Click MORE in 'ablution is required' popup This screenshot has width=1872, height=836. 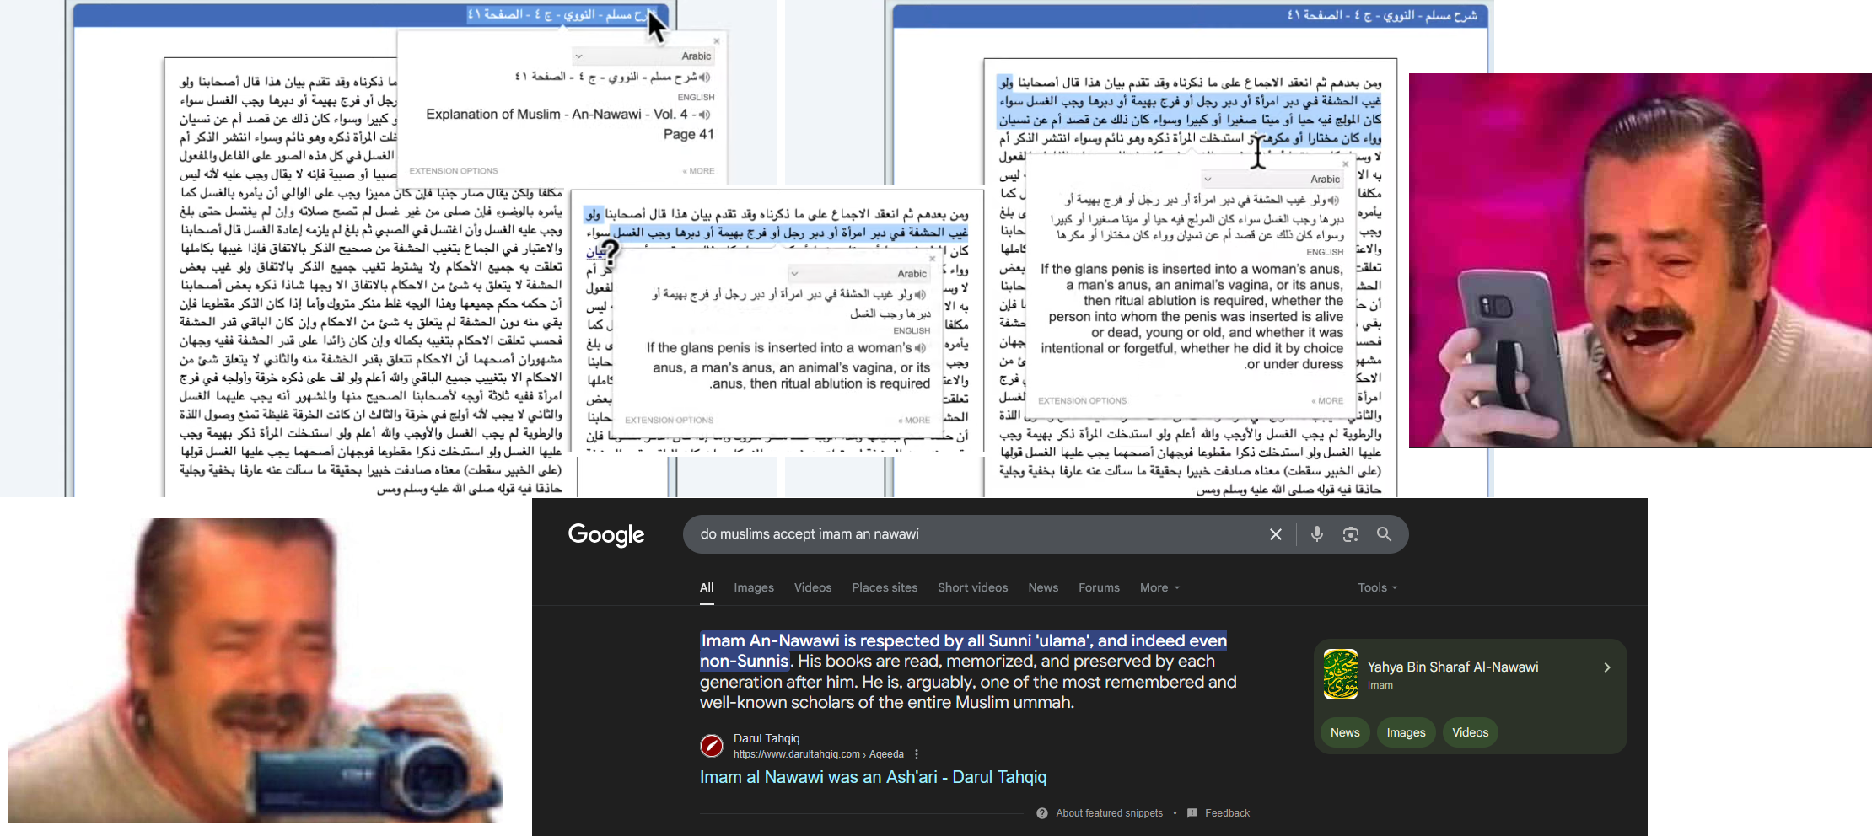click(x=915, y=420)
